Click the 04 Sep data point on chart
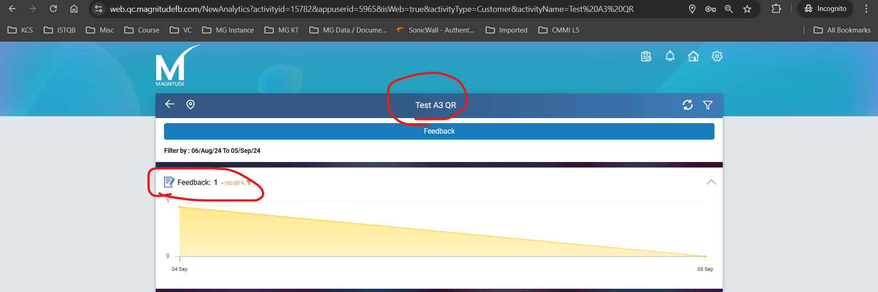The image size is (878, 292). pos(180,207)
